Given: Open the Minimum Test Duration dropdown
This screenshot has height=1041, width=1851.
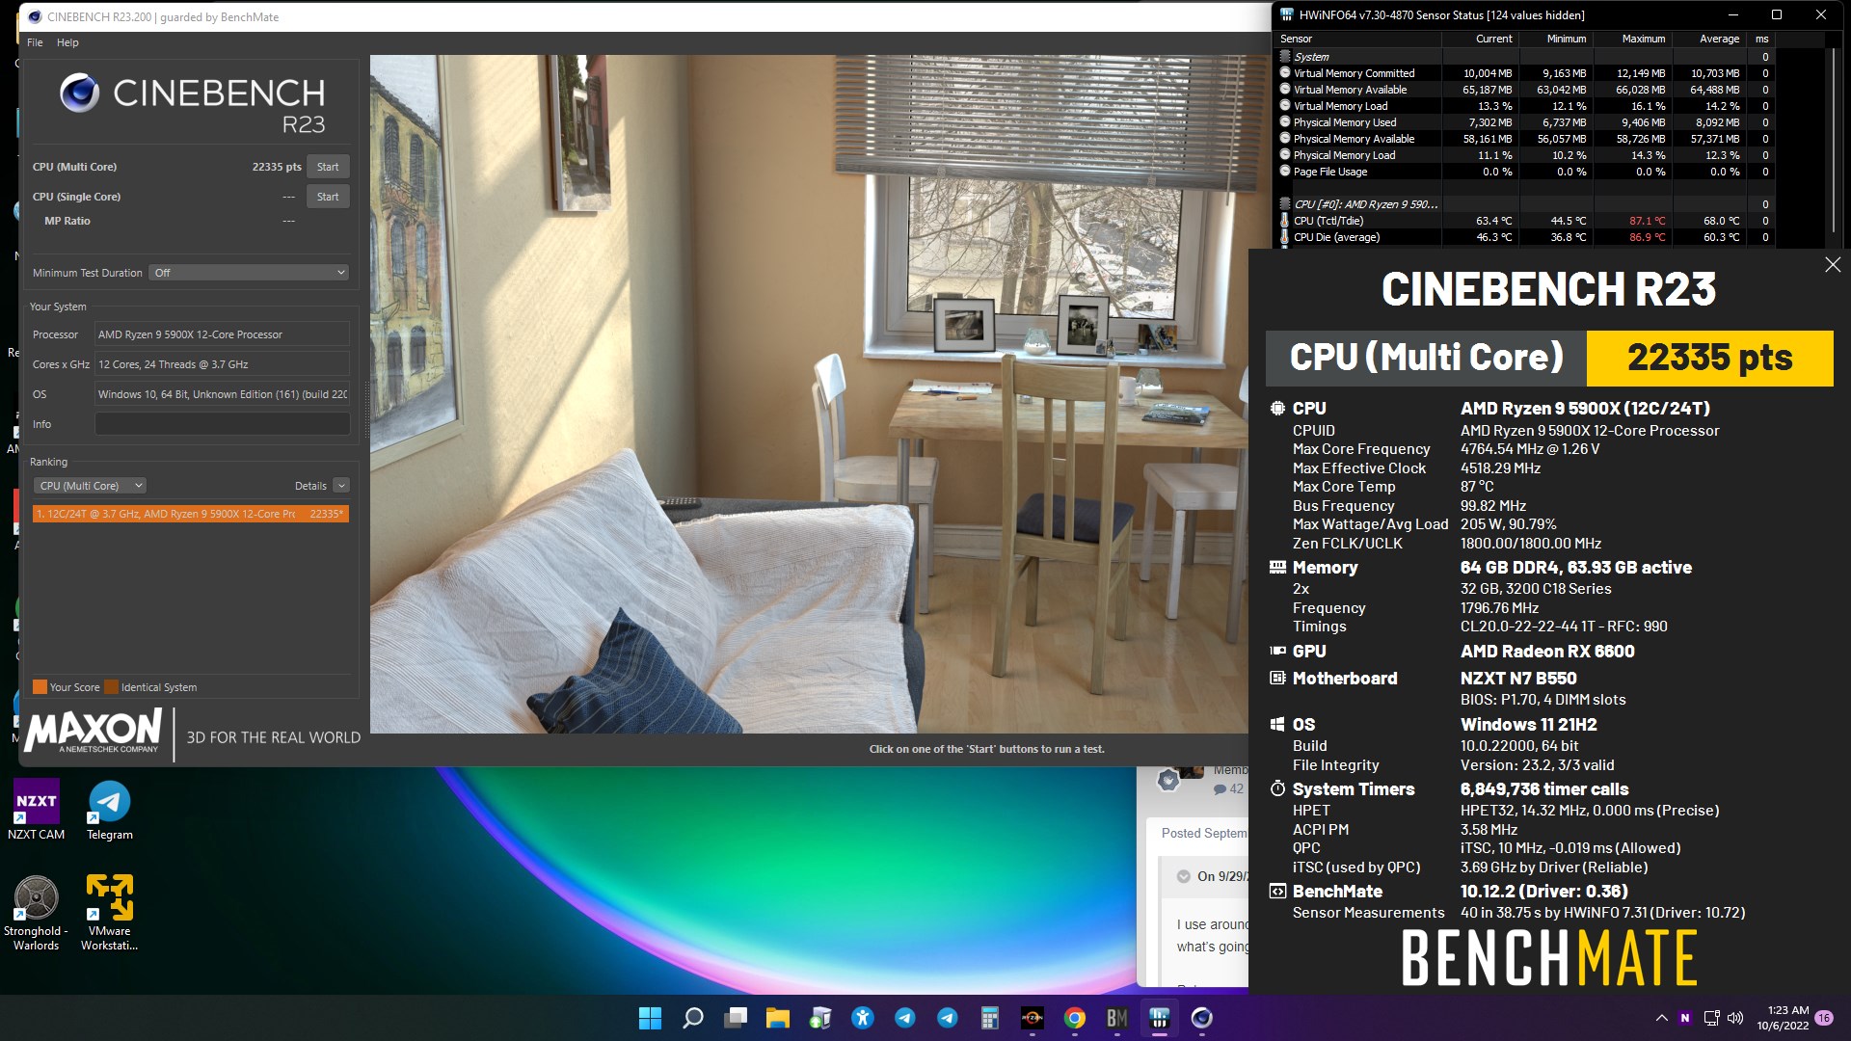Looking at the screenshot, I should point(249,273).
